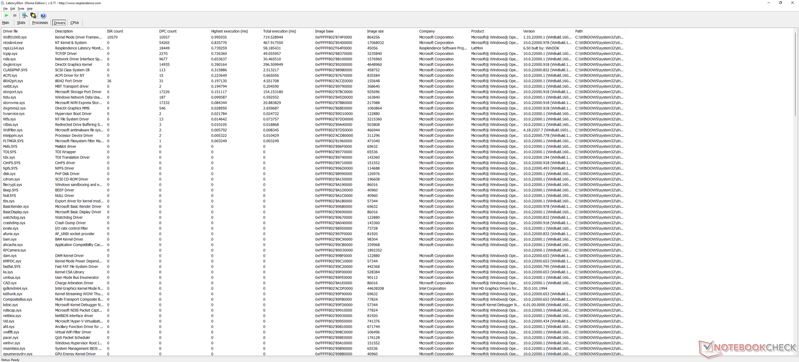Select the WdFilter.sys driver entry
Image resolution: width=799 pixels, height=362 pixels.
click(x=13, y=130)
